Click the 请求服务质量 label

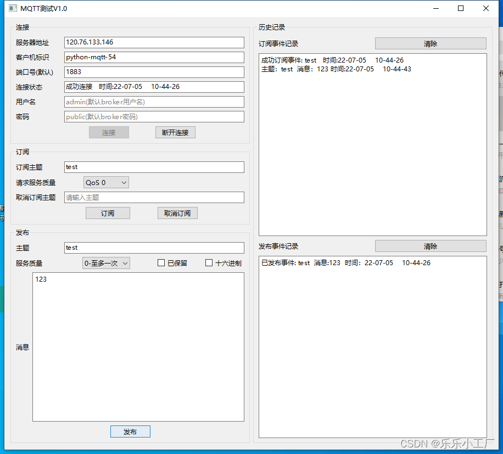tap(36, 183)
